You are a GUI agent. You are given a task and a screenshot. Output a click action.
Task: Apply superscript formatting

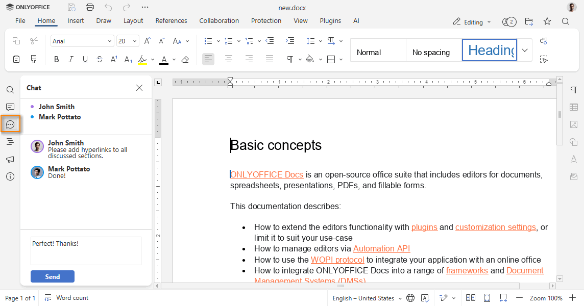pyautogui.click(x=114, y=59)
